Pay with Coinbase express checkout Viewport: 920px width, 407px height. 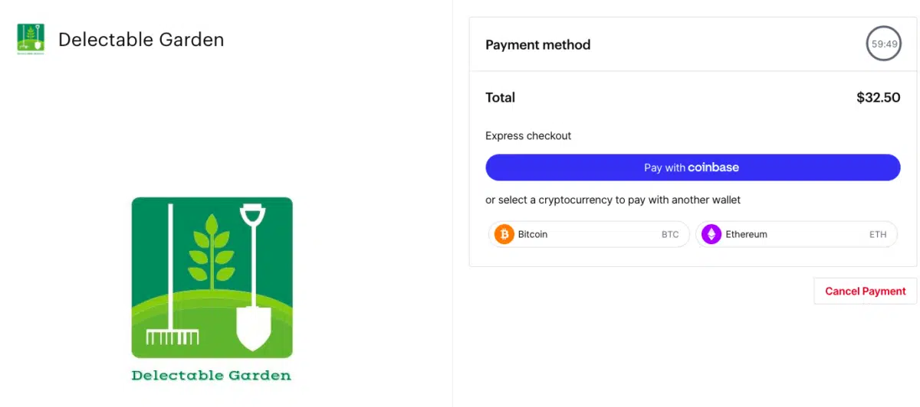click(x=692, y=168)
